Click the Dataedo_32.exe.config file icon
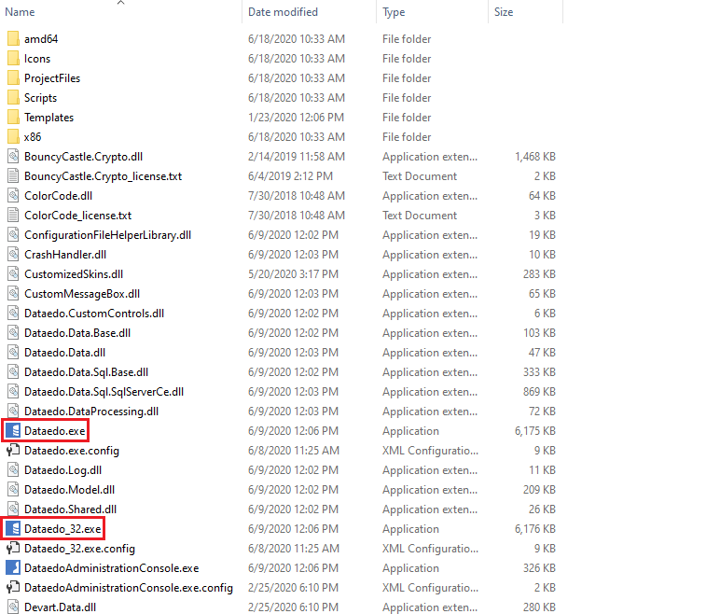 pos(13,549)
